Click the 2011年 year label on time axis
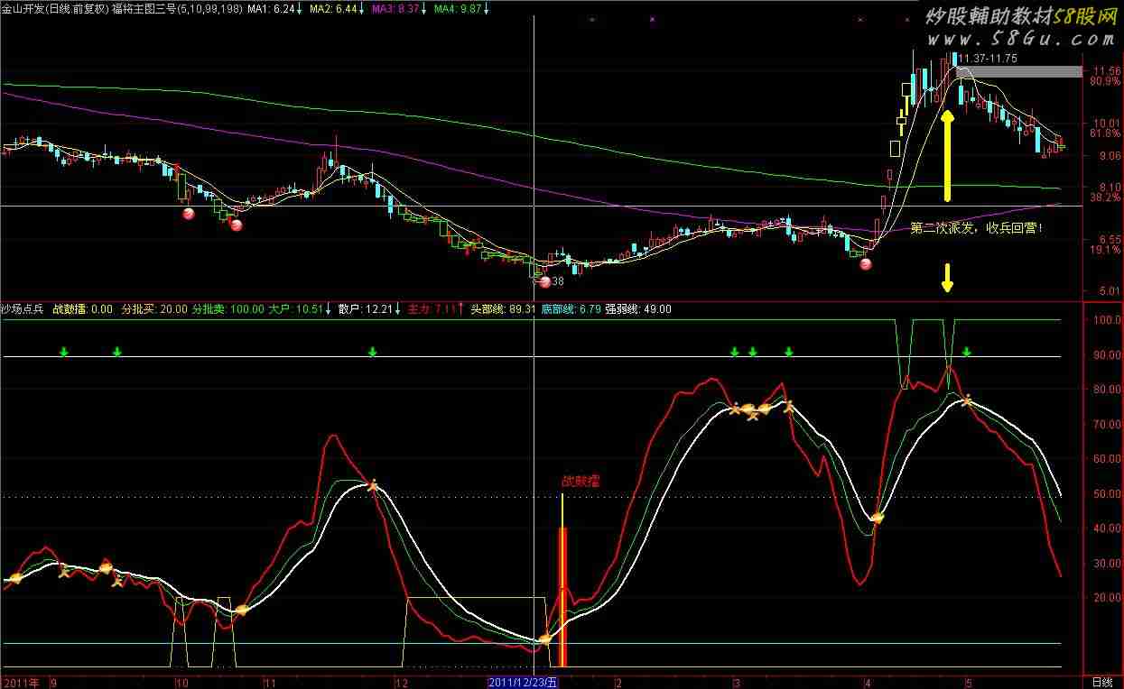 coord(21,683)
